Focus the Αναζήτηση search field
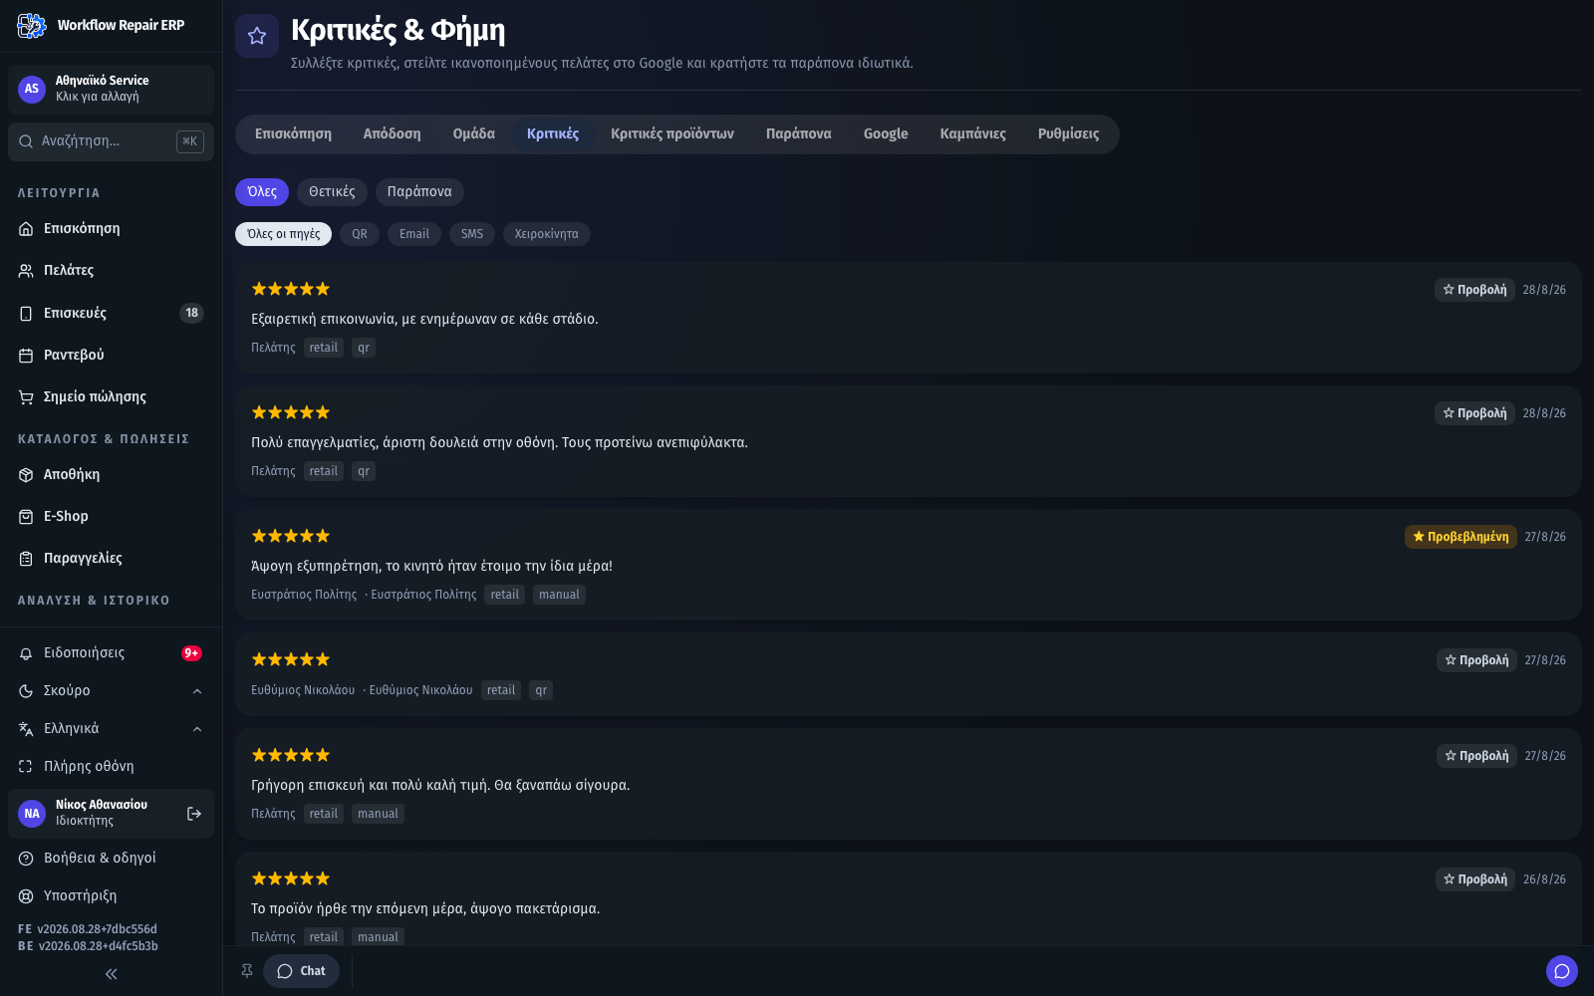This screenshot has width=1594, height=996. pos(111,141)
